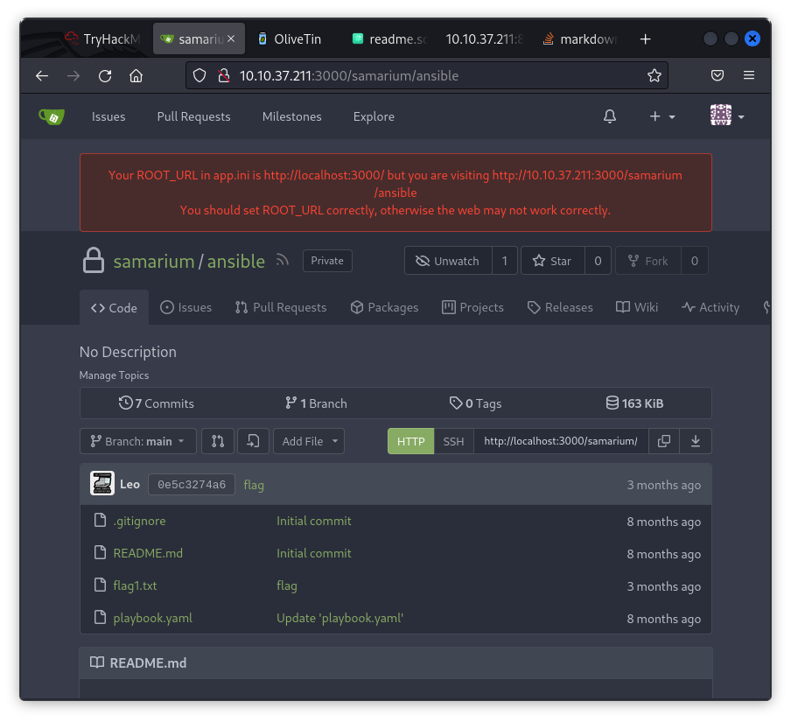791x722 pixels.
Task: Star the repository
Action: pos(552,260)
